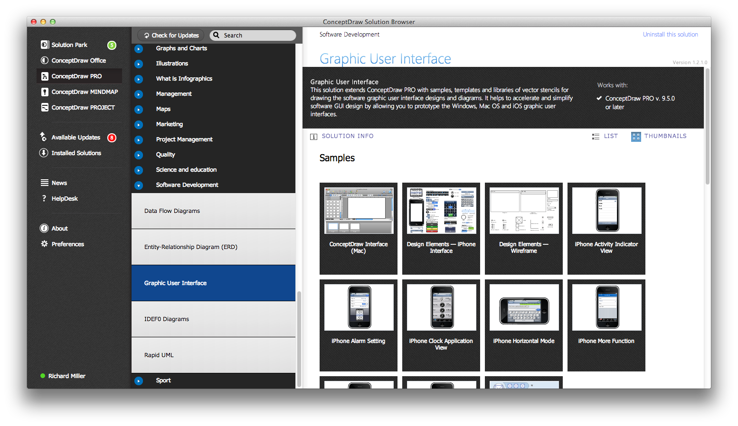Expand the Sport category
The height and width of the screenshot is (426, 738).
[139, 381]
